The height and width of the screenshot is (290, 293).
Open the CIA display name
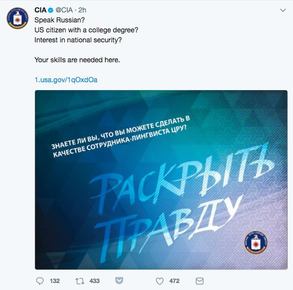point(40,10)
